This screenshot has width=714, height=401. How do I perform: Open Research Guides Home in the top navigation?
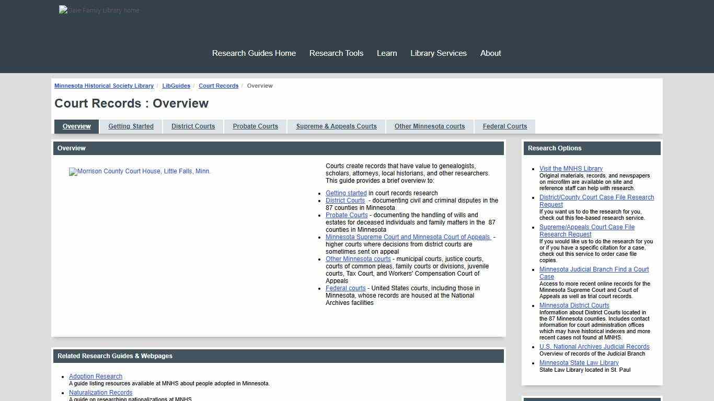[x=254, y=53]
